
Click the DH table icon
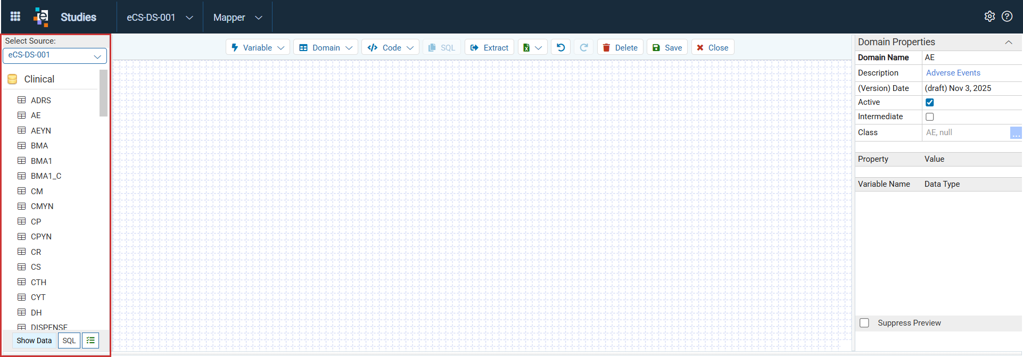pyautogui.click(x=22, y=312)
